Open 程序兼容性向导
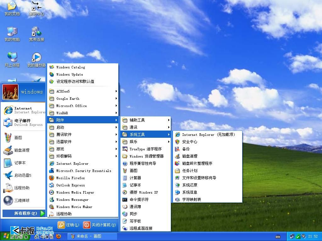 pos(146,163)
